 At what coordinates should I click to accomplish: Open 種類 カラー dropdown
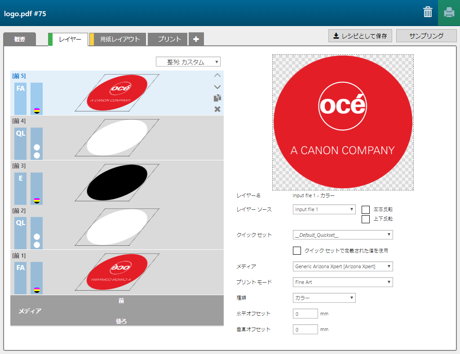(x=324, y=298)
